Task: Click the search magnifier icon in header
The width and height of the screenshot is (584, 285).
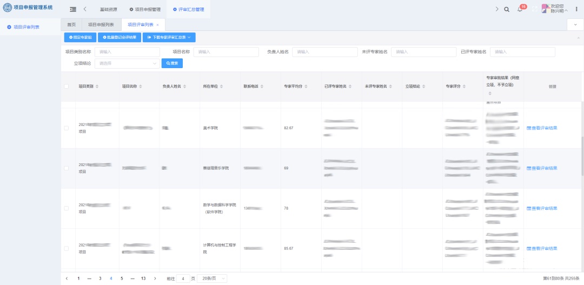Action: click(506, 9)
